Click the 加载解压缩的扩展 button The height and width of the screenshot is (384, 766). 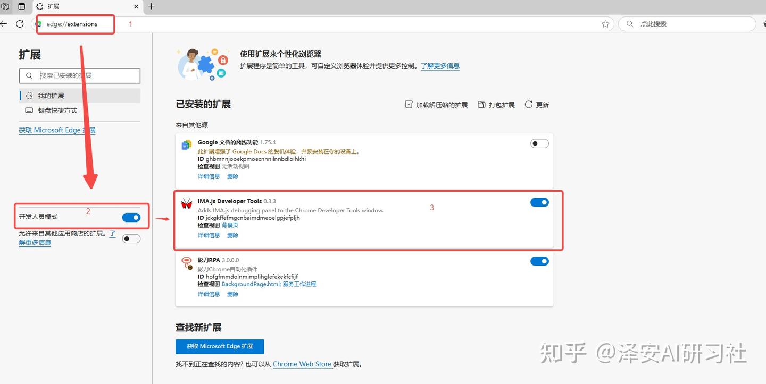[x=436, y=105]
